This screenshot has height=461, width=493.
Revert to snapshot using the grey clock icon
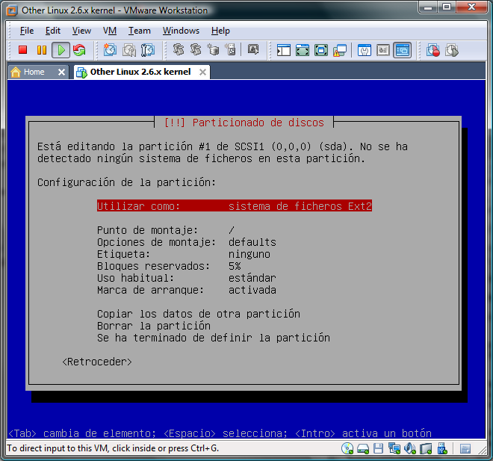click(x=129, y=50)
